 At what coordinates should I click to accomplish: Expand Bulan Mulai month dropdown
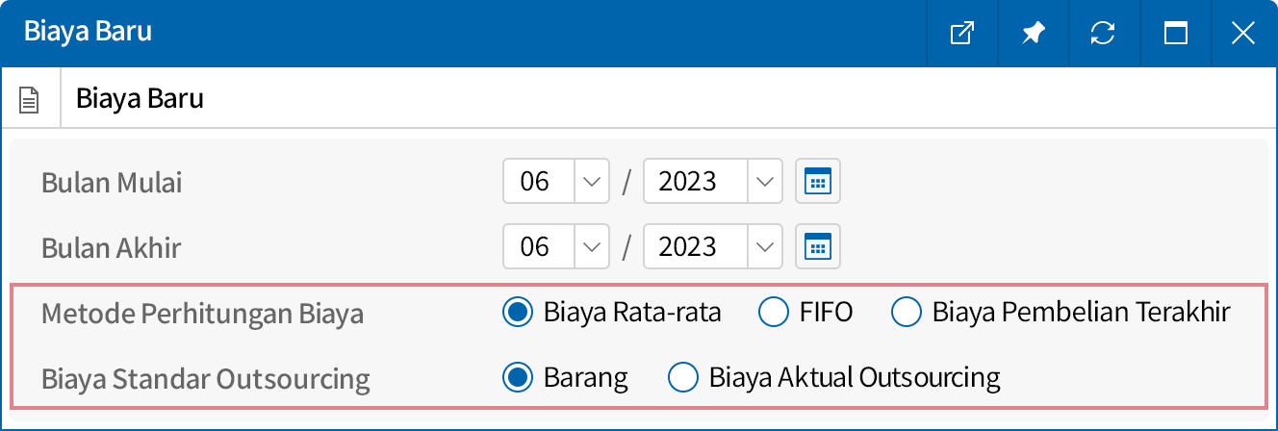[592, 181]
